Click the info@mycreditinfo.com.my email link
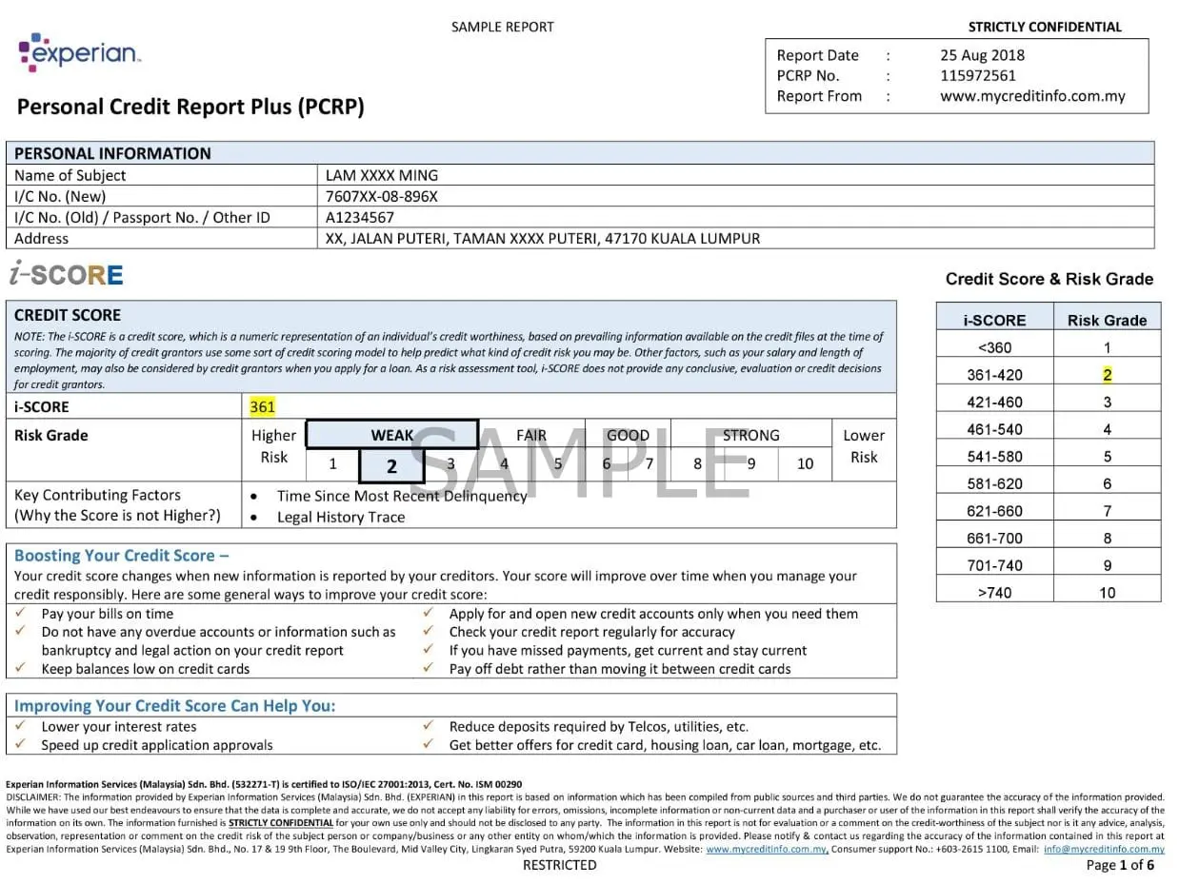This screenshot has height=884, width=1179. pos(1103,850)
